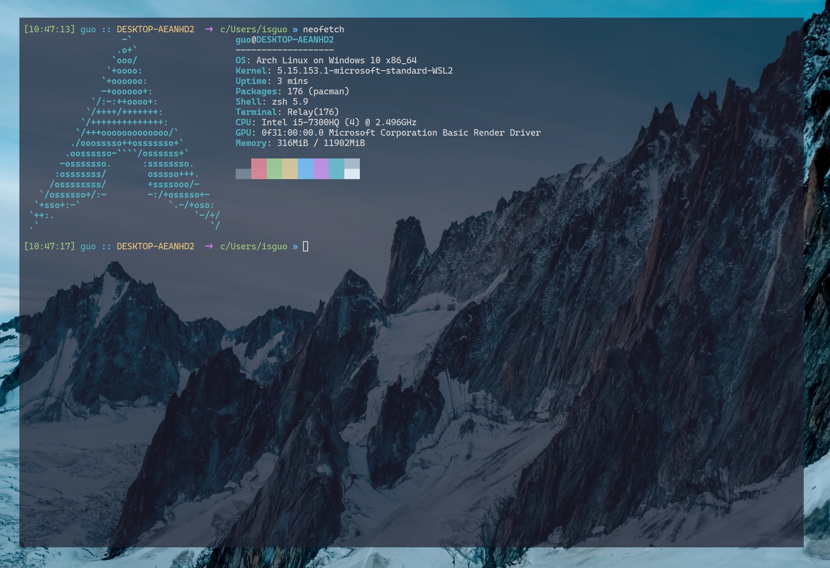Click 'DESKTOP-AEANHD2' hostname in the bottom prompt
830x568 pixels.
(x=155, y=246)
